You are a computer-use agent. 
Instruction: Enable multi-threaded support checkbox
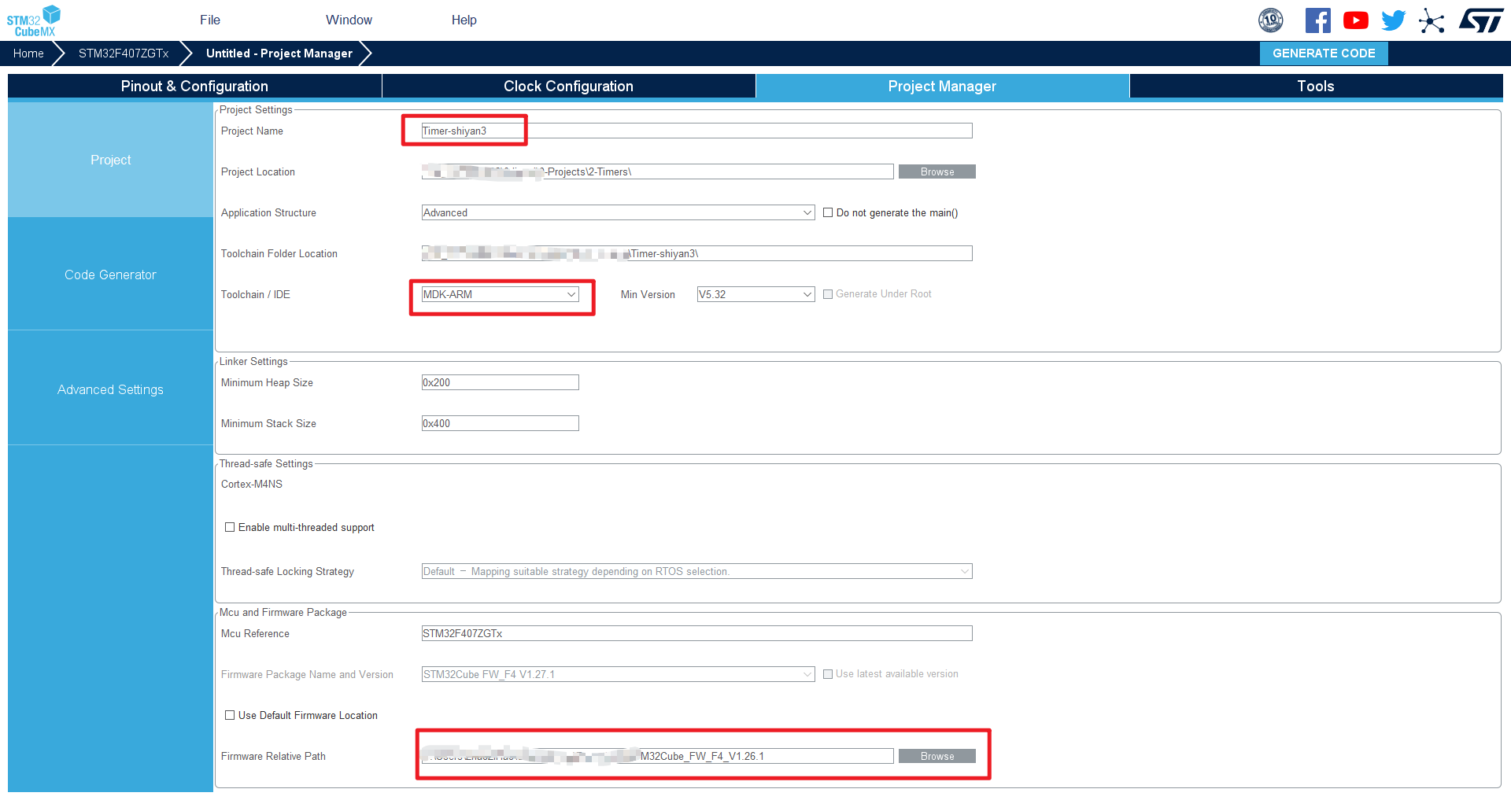tap(230, 527)
